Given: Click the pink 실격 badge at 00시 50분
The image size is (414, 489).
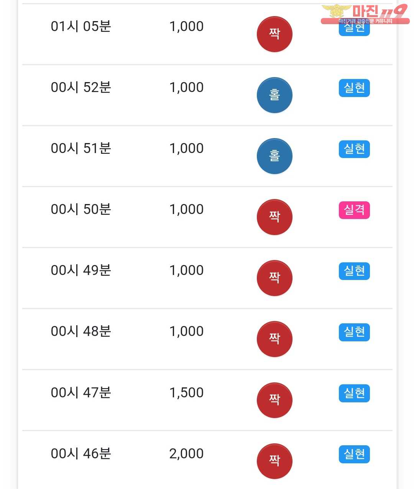Looking at the screenshot, I should pos(354,210).
